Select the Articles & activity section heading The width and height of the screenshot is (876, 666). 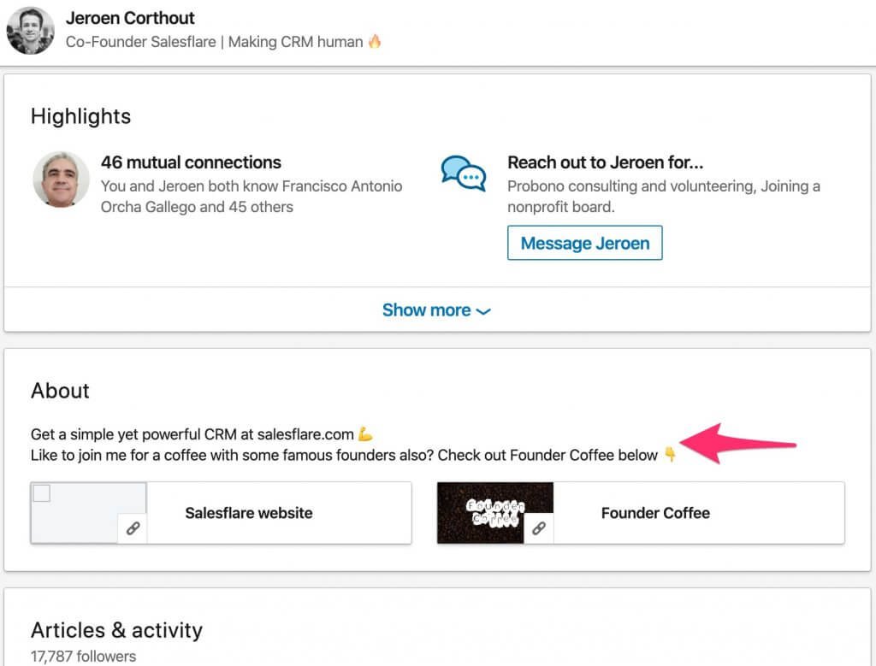116,630
